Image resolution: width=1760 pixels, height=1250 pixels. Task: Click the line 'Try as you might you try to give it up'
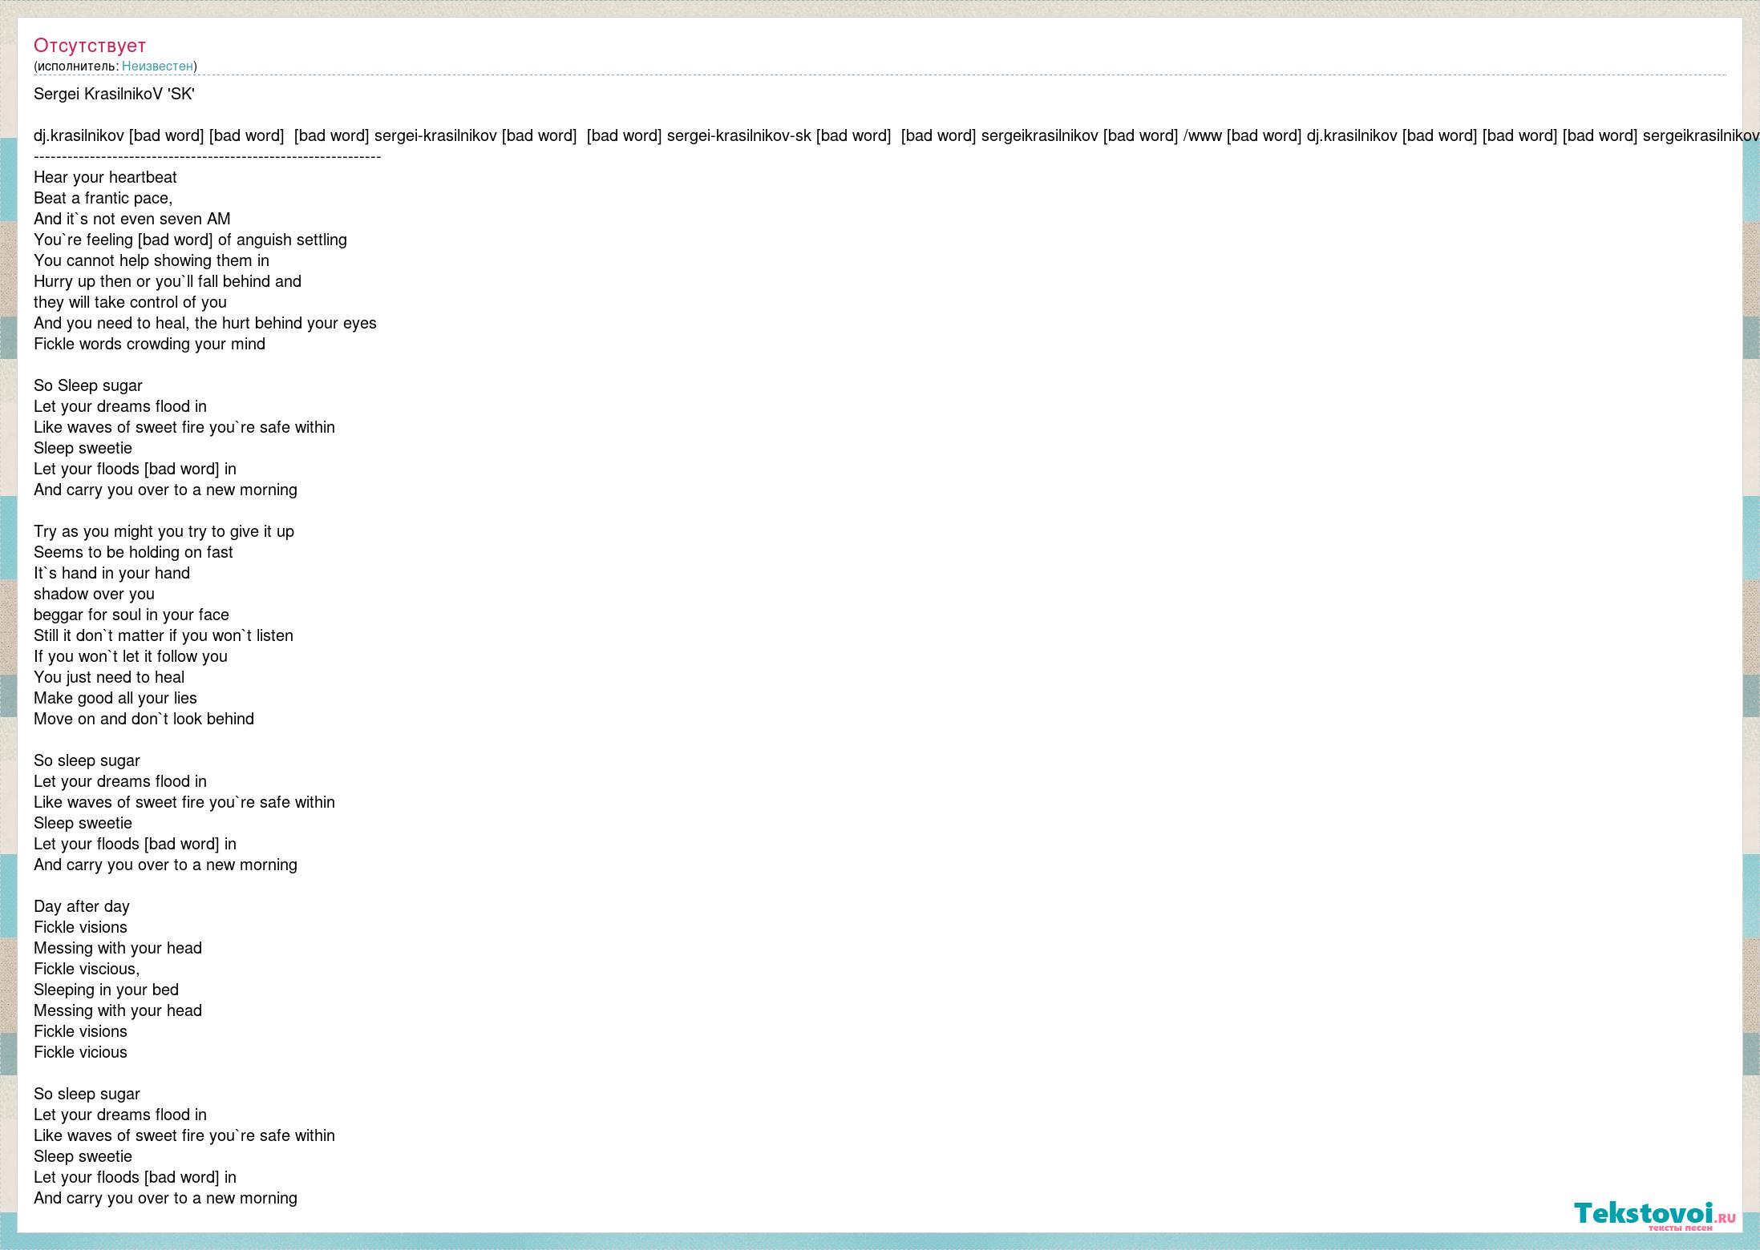pyautogui.click(x=164, y=531)
